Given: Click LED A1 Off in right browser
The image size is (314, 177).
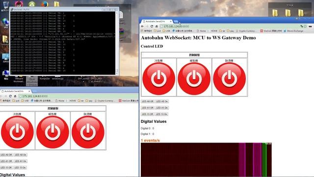Looking at the screenshot, I should point(148,108).
